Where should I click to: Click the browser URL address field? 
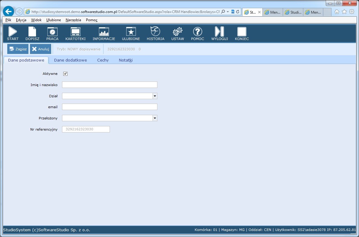tap(125, 12)
